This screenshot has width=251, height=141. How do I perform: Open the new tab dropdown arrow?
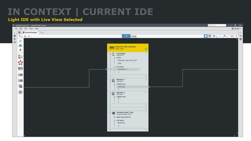pos(43,33)
